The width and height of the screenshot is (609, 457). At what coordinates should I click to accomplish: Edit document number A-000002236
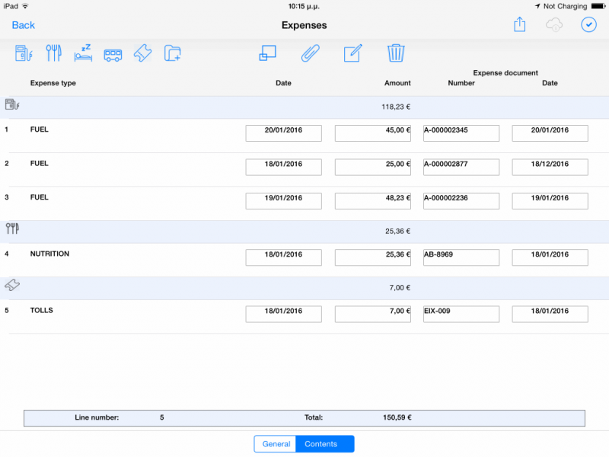[461, 201]
